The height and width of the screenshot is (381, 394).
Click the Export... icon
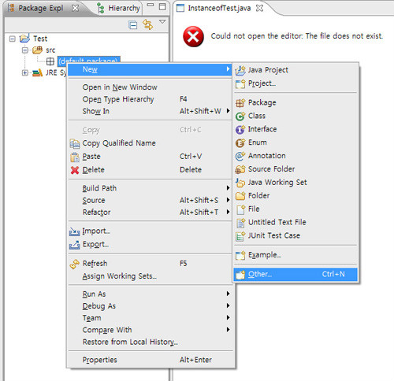click(75, 245)
